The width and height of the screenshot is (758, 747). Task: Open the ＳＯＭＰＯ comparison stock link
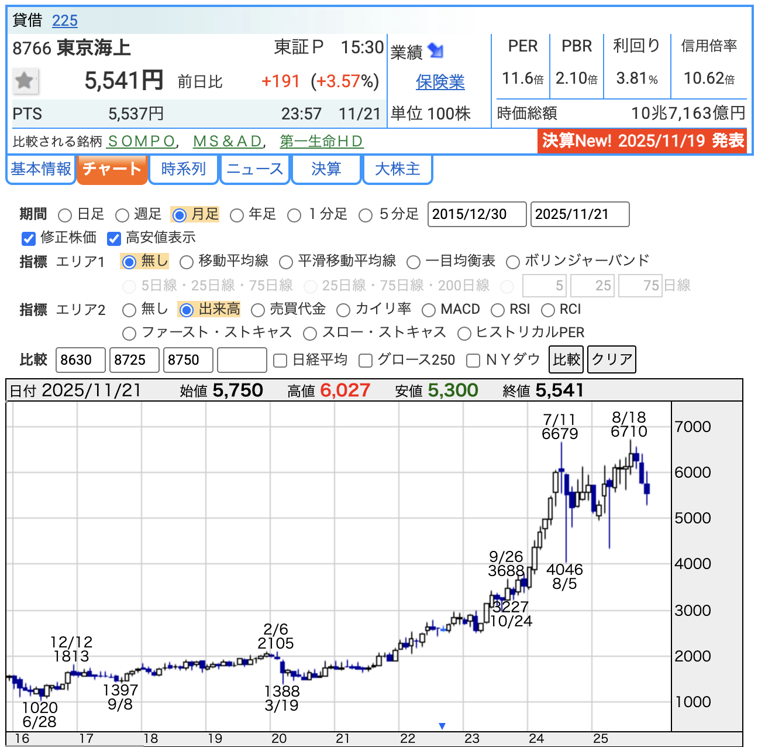(x=142, y=142)
